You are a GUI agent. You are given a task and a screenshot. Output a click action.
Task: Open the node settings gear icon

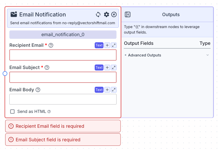(x=106, y=15)
